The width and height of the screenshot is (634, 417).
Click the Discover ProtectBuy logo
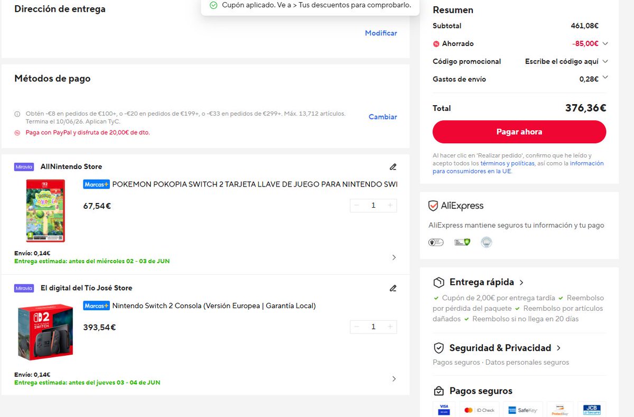pos(560,410)
